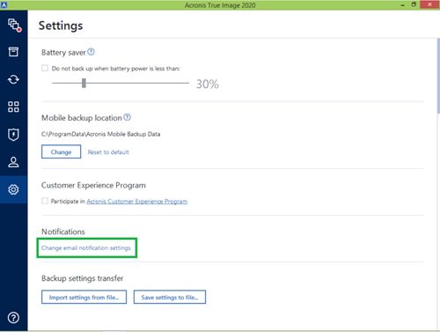Click the Acronis logo in title bar
This screenshot has width=440, height=332.
(4, 4)
